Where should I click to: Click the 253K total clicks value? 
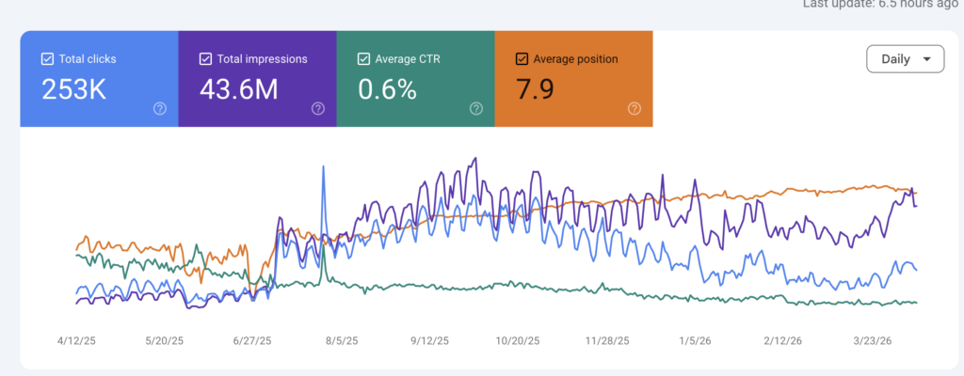coord(72,88)
